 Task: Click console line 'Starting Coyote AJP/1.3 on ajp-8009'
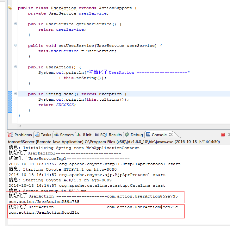coord(60,180)
